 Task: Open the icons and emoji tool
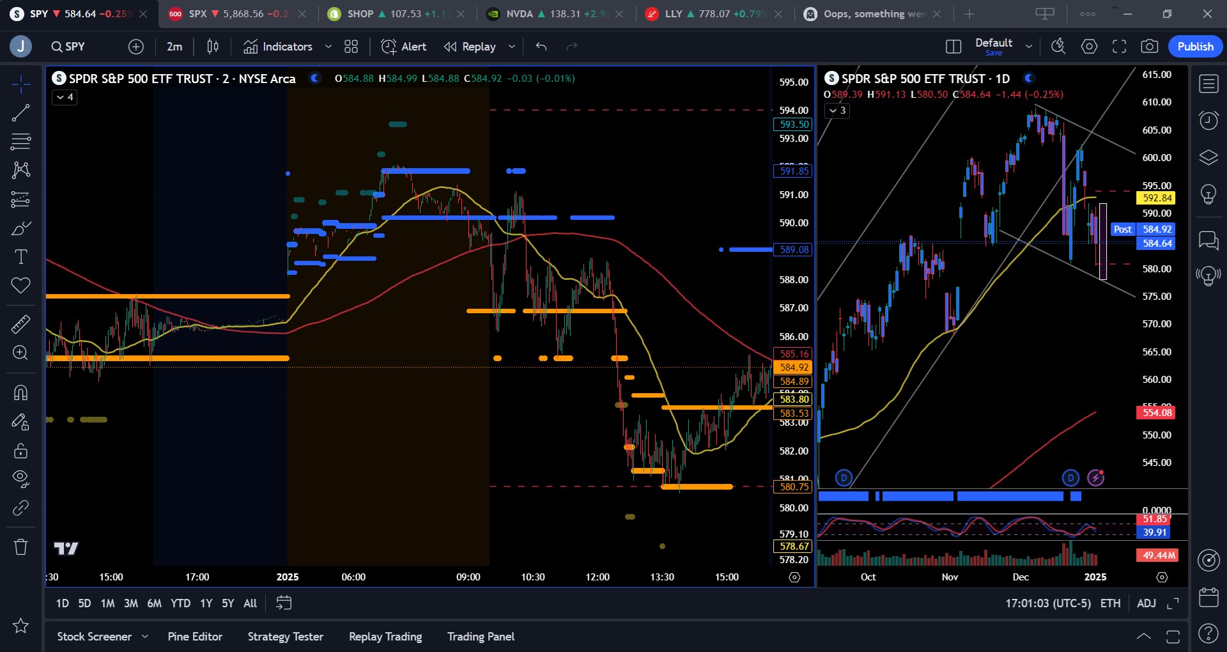tap(20, 285)
